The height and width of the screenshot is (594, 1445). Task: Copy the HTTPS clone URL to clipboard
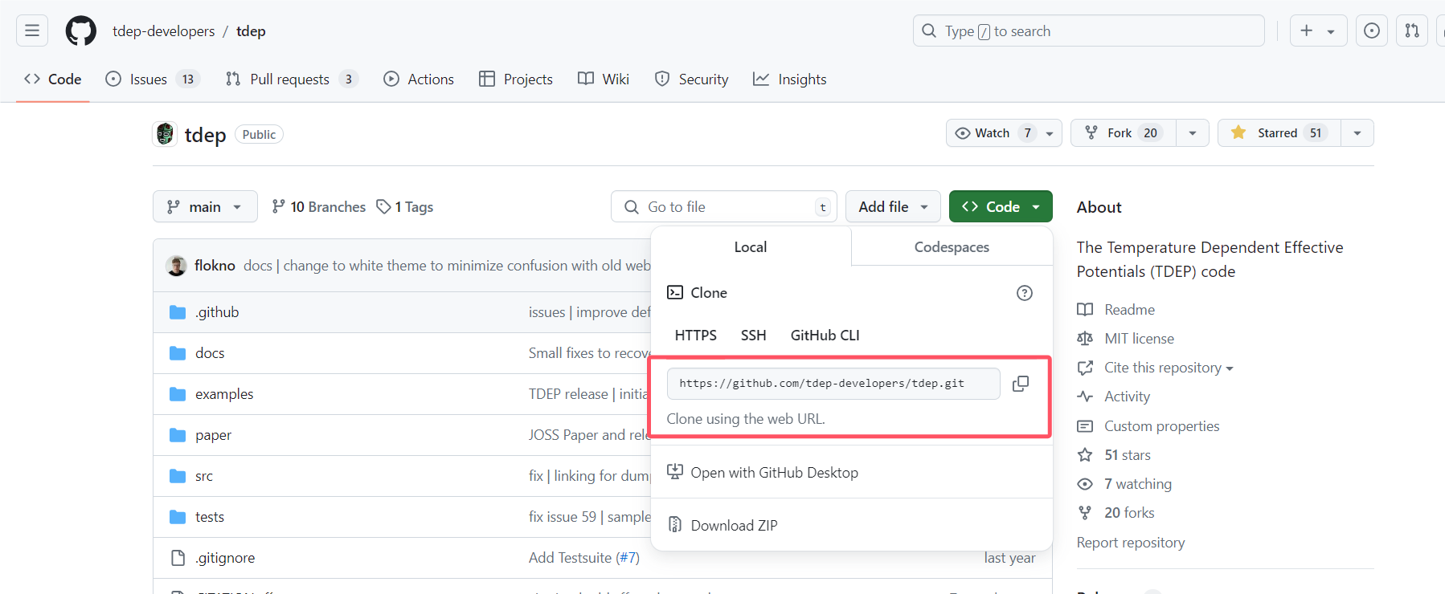(x=1020, y=384)
